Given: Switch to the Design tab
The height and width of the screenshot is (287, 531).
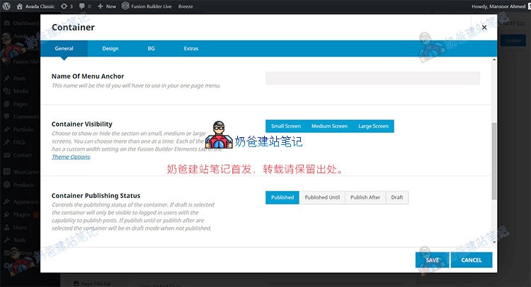Looking at the screenshot, I should pos(110,49).
